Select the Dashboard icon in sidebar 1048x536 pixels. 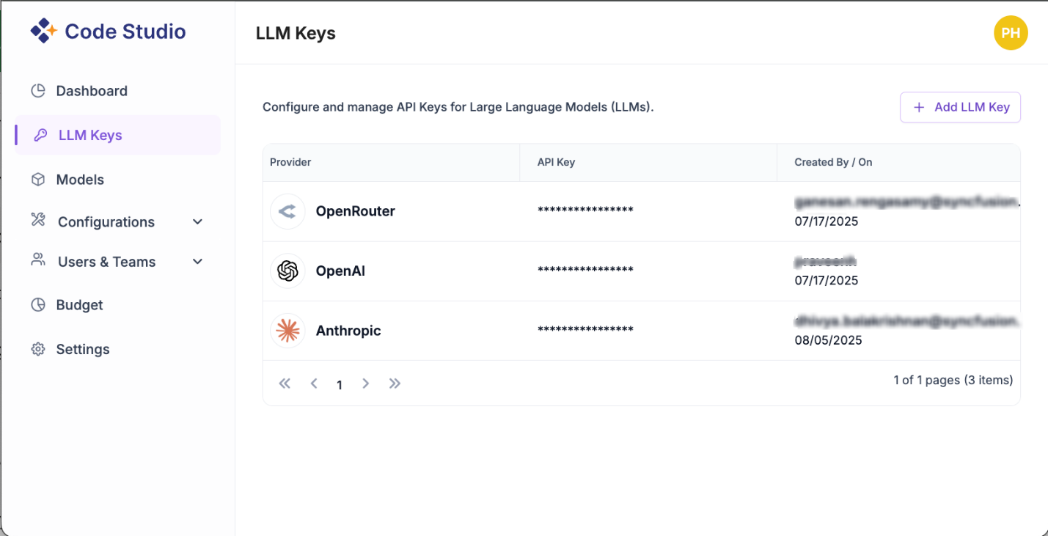point(37,90)
